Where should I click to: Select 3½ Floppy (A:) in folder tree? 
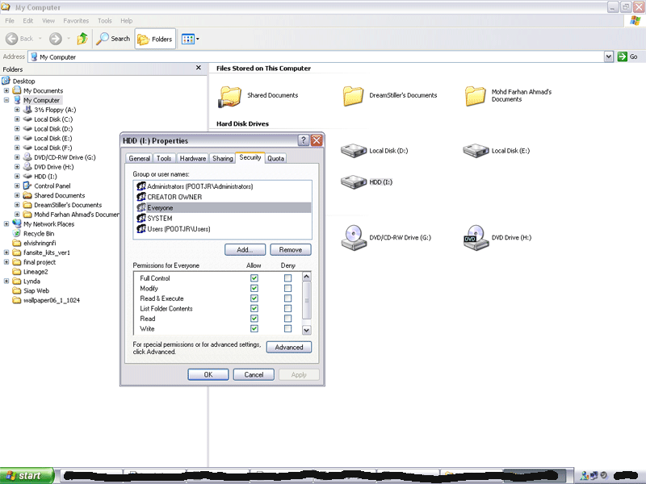tap(55, 110)
